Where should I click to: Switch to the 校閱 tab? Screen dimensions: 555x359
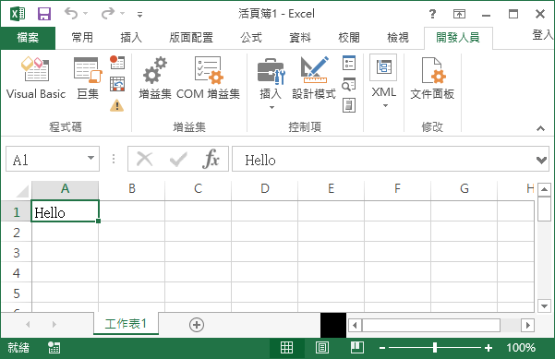349,37
